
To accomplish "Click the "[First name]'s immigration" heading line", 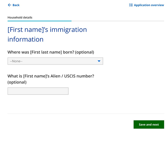I will 47,29.
